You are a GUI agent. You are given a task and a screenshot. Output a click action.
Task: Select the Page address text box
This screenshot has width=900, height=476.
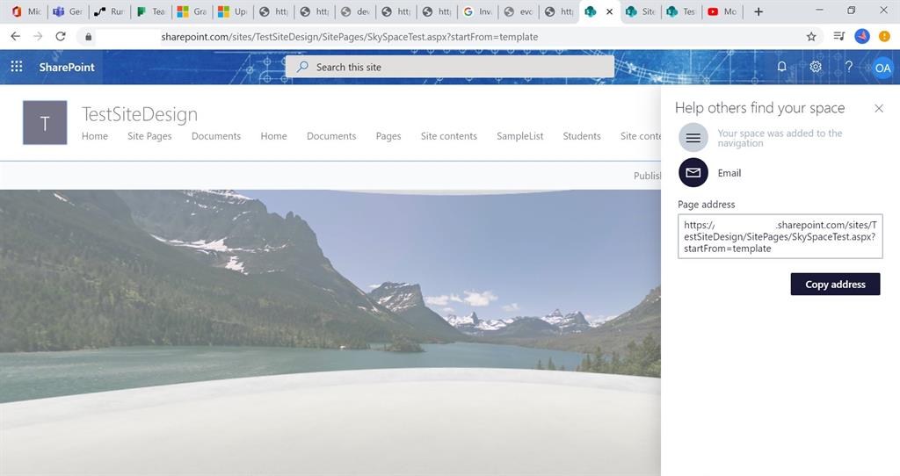coord(780,236)
